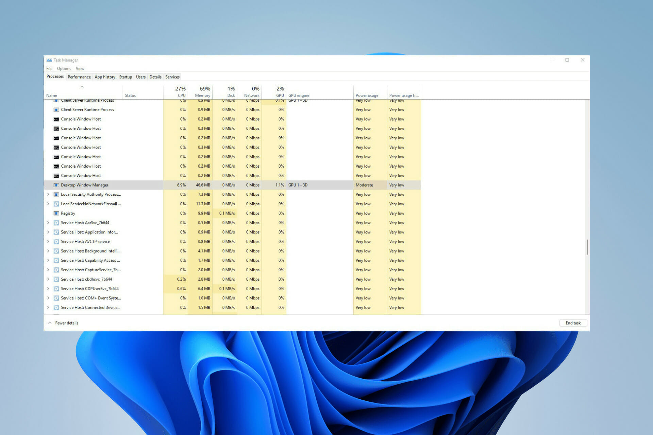Click the Service Host: Background Intelli gear icon

point(56,251)
